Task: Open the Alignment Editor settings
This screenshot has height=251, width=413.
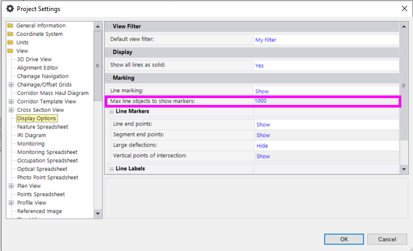Action: 38,67
